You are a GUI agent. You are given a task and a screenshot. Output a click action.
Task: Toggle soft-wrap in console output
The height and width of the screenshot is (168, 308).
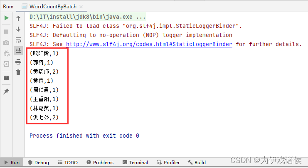pyautogui.click(x=18, y=40)
